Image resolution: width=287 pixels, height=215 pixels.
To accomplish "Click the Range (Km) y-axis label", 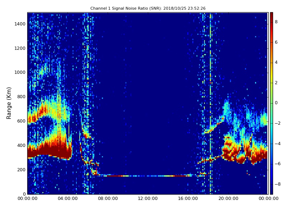I will 9,103.
